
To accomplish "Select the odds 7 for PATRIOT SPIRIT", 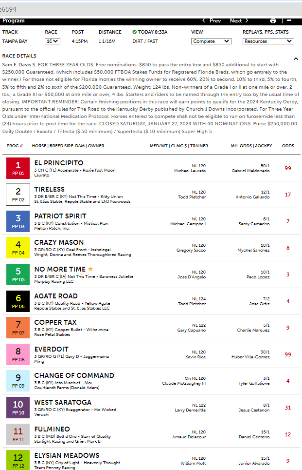I will [288, 221].
